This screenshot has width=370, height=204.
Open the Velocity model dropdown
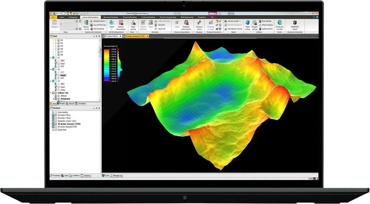coord(232,21)
